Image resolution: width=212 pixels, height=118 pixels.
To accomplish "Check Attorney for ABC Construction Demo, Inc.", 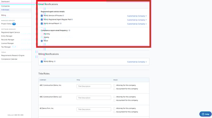I will pyautogui.click(x=114, y=85).
